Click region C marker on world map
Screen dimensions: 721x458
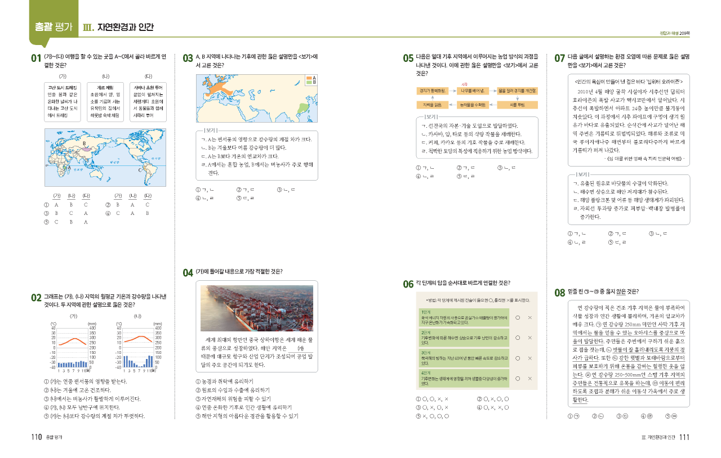(x=140, y=169)
